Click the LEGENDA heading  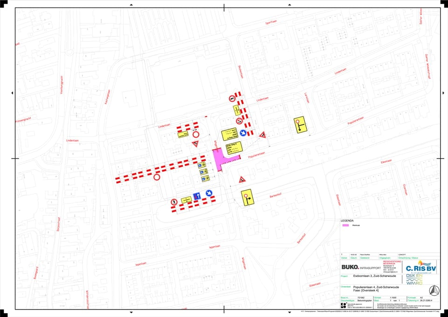tap(347, 221)
